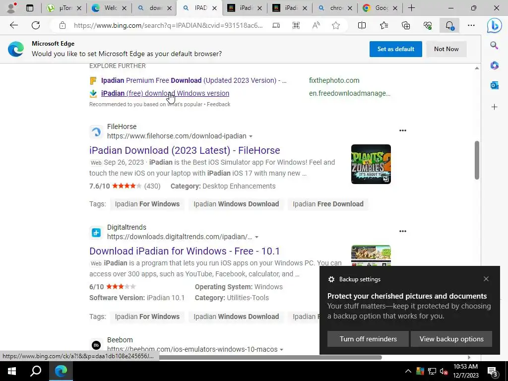This screenshot has height=381, width=508.
Task: Open Plants vs Zombies 2 thumbnail
Action: (371, 164)
